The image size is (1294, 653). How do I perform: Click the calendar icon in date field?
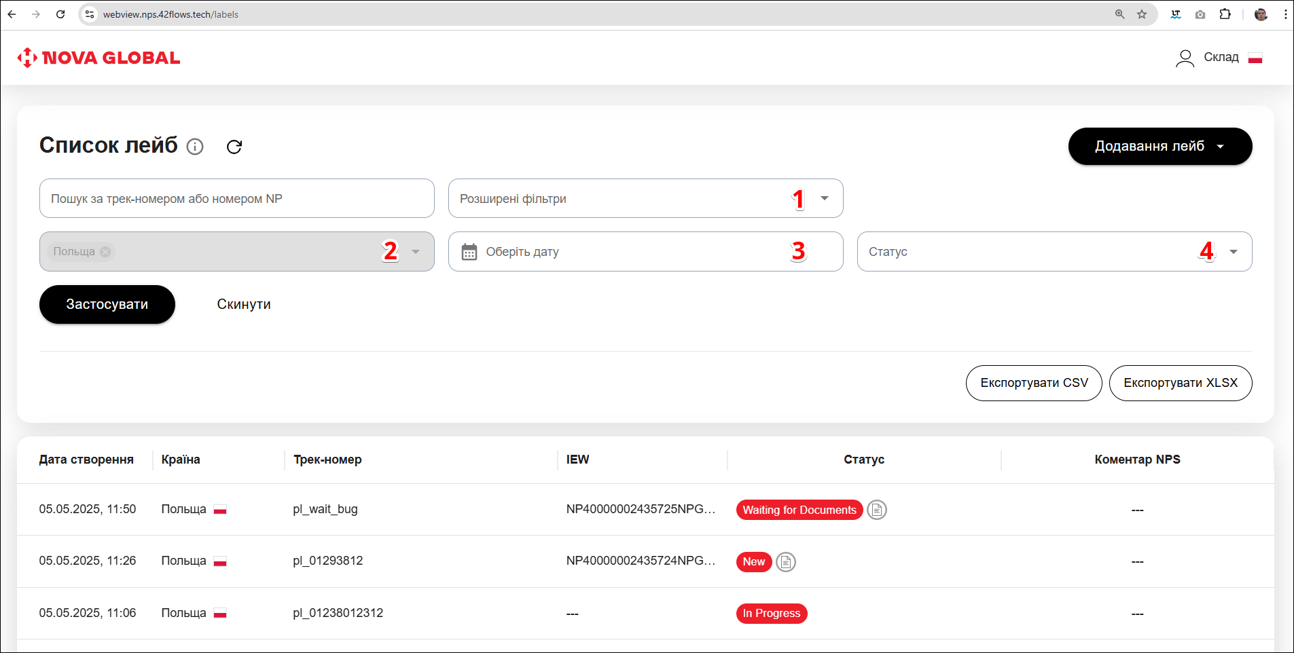(x=469, y=252)
